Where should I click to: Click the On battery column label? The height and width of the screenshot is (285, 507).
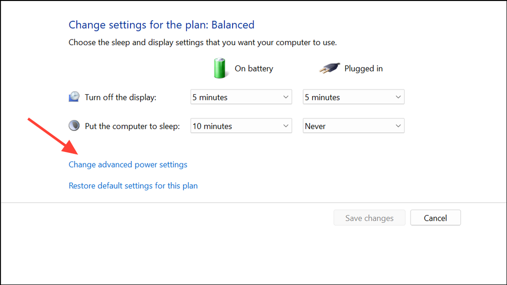click(254, 68)
